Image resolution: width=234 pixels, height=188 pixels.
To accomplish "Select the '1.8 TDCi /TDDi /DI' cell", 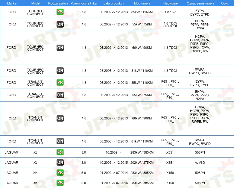I will [x=170, y=25].
